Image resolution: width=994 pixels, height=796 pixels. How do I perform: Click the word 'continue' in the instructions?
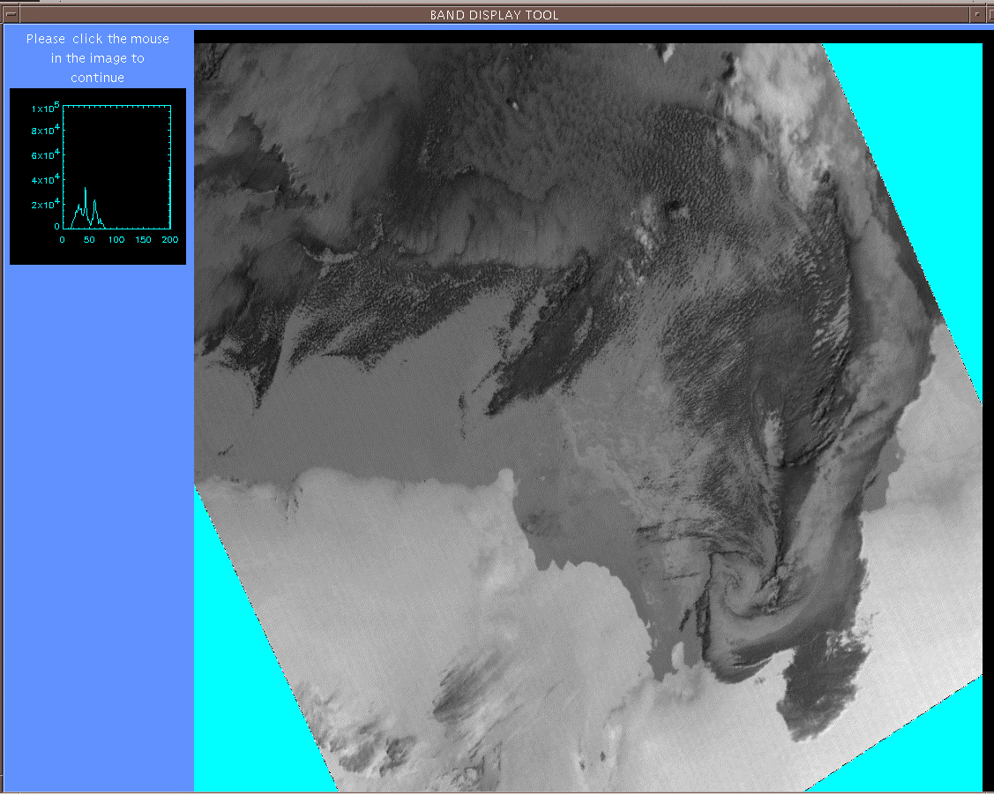pos(98,78)
